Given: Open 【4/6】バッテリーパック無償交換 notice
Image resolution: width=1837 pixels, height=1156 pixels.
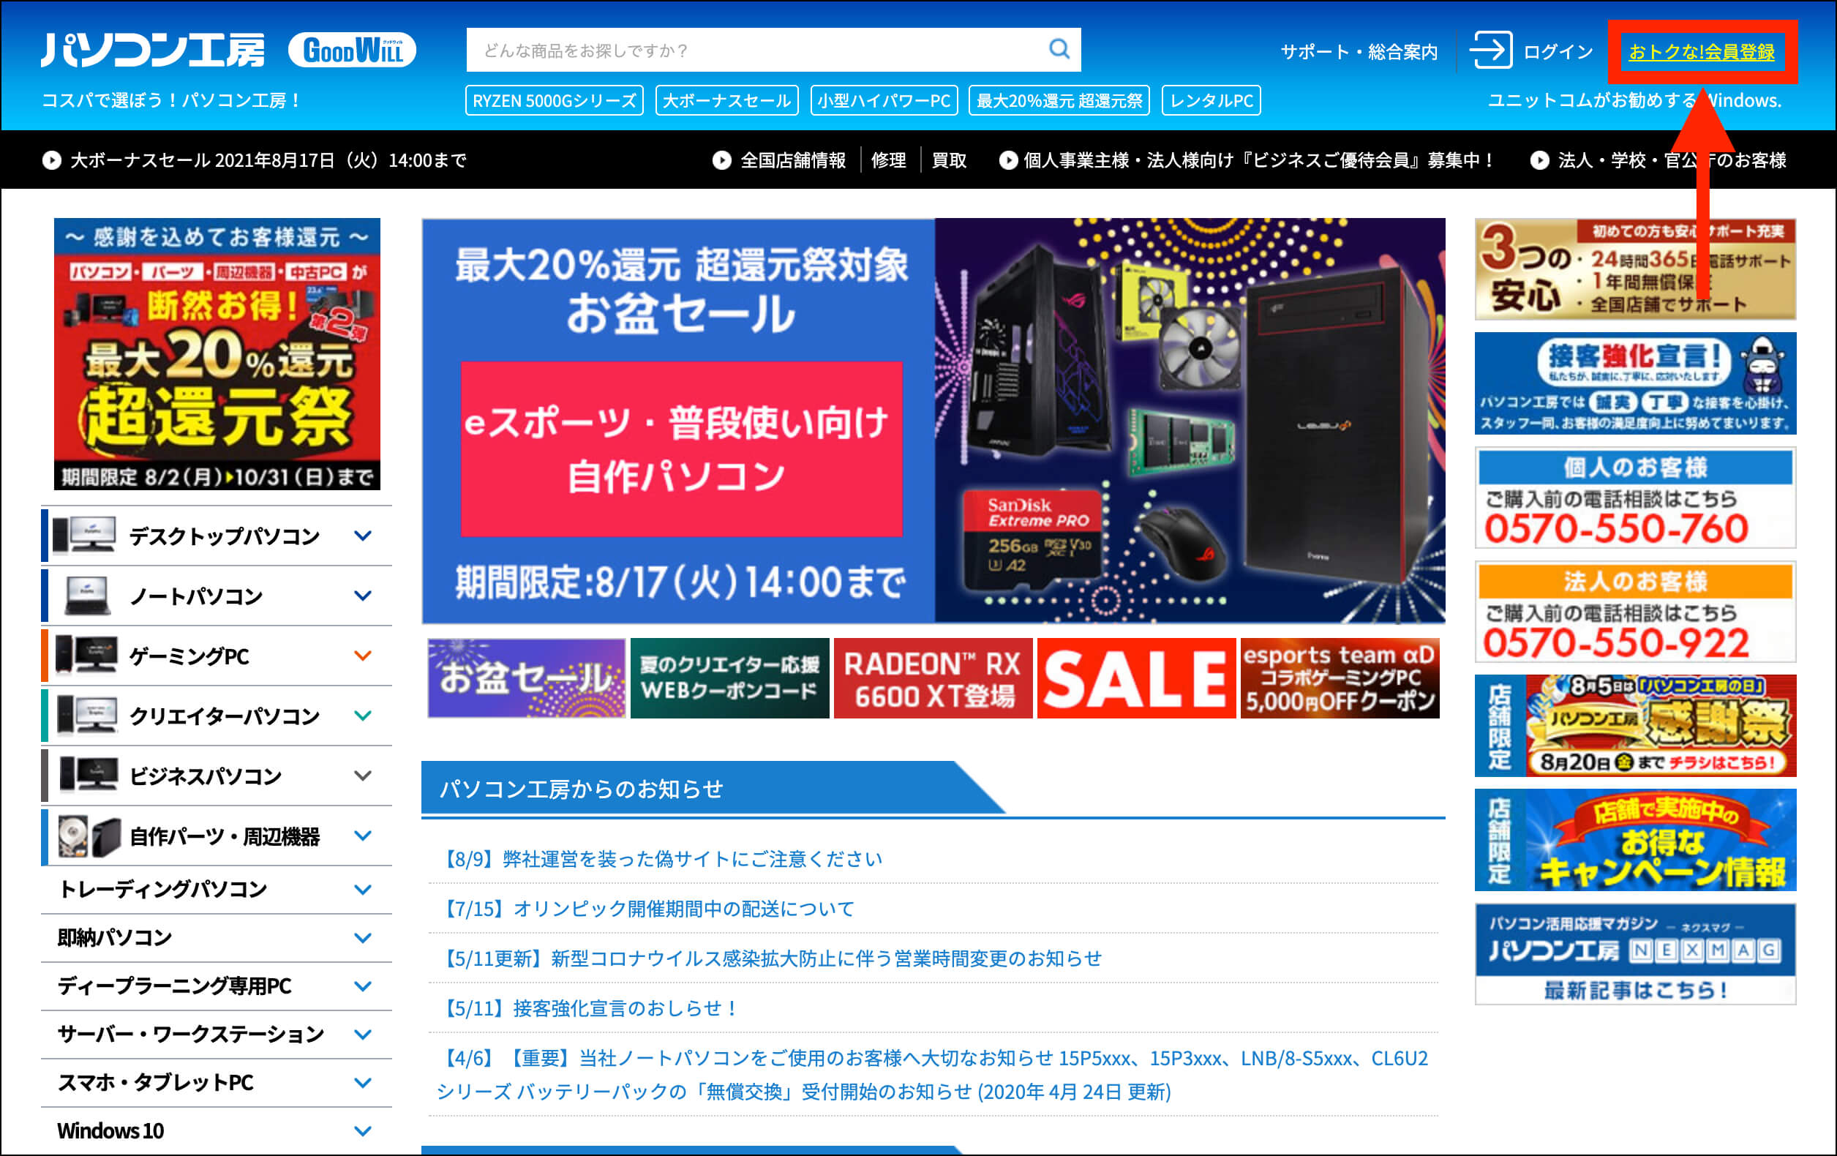Looking at the screenshot, I should [x=932, y=1074].
